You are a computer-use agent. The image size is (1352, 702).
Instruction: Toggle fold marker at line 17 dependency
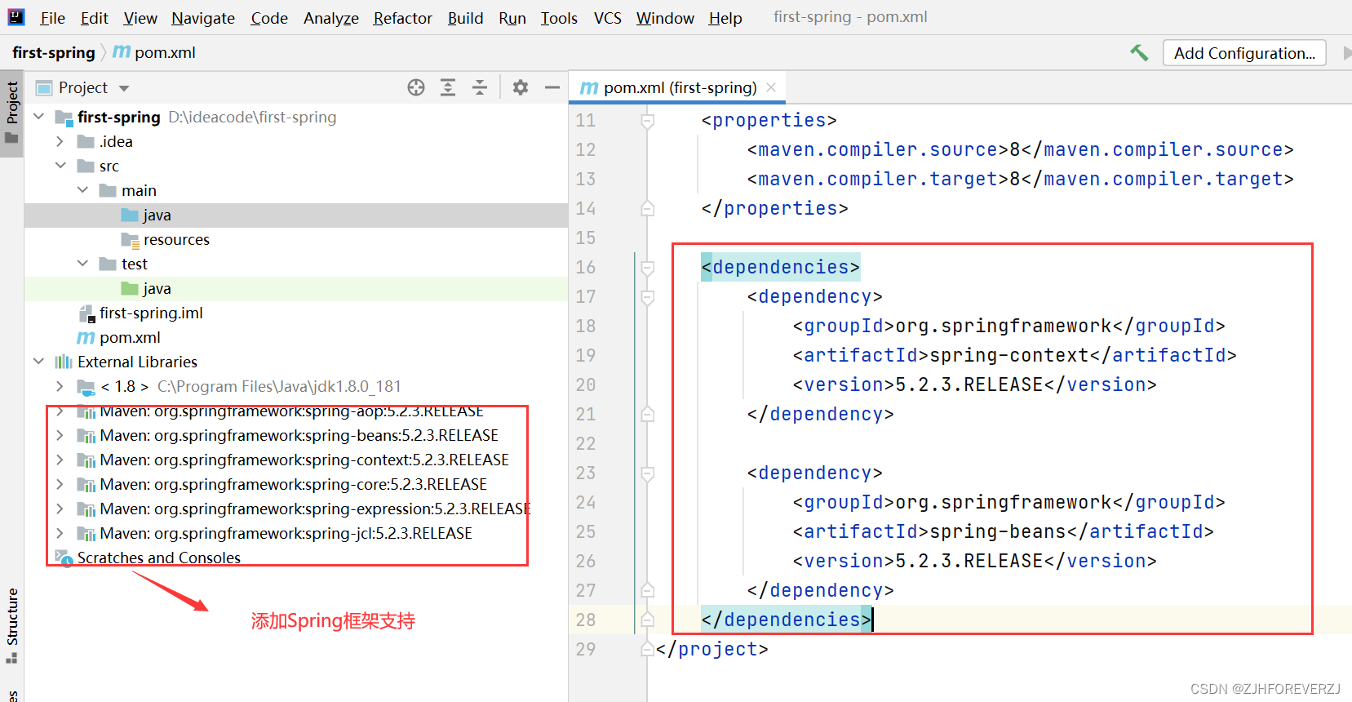pos(647,297)
